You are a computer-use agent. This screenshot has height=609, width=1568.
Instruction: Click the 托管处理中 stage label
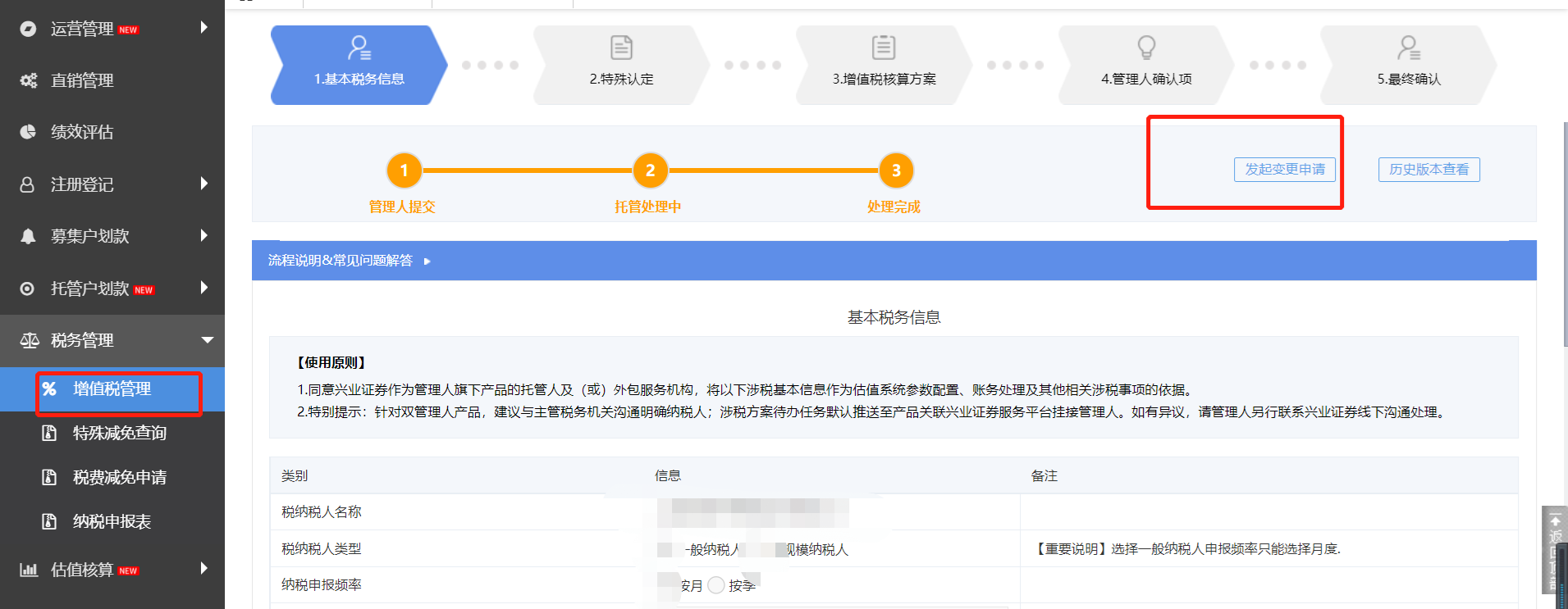(x=648, y=207)
